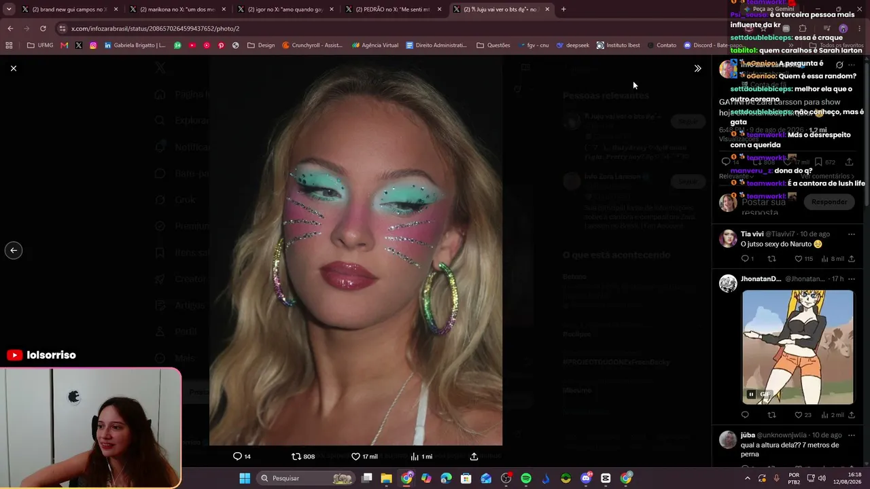
Task: Open the Agência Virtual bookmark
Action: coord(375,46)
